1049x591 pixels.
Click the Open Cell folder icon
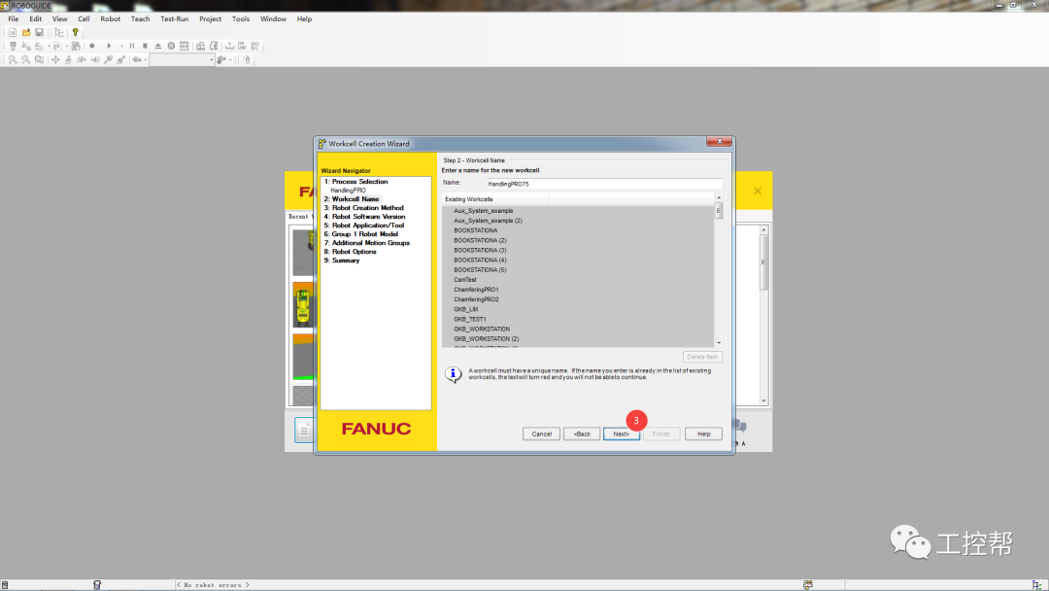26,32
